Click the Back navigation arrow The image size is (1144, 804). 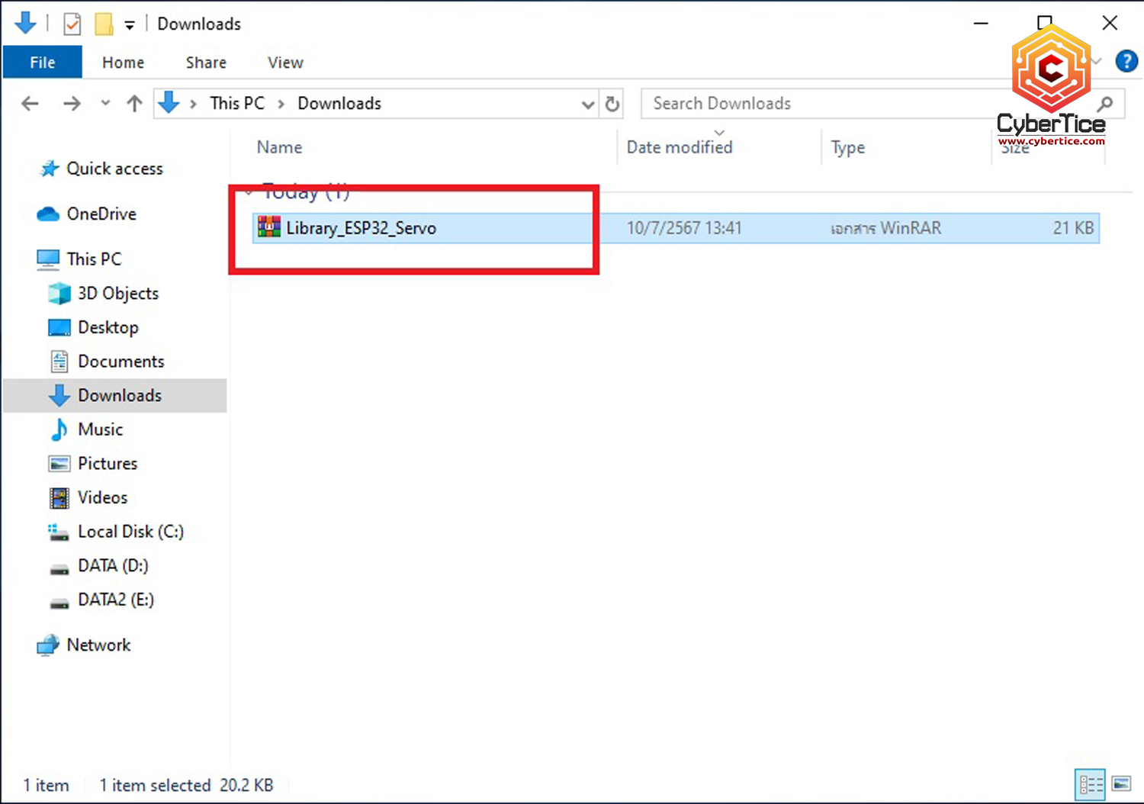[x=30, y=104]
